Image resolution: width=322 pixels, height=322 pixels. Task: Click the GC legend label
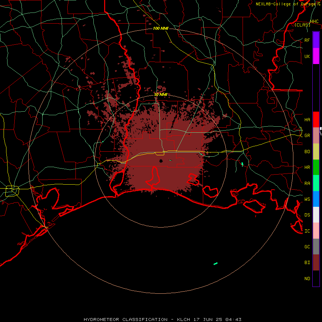307,247
